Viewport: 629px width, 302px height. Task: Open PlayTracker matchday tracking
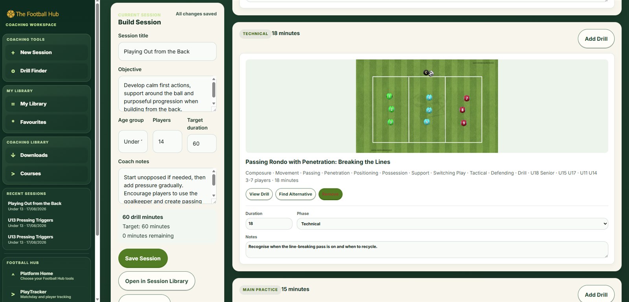[46, 294]
